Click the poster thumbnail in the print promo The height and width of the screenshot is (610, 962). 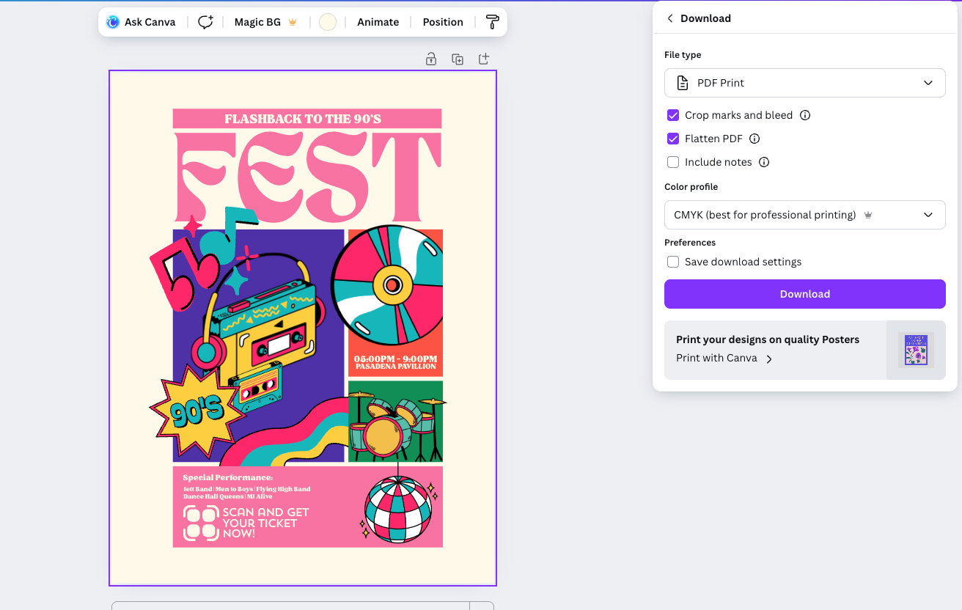[916, 350]
